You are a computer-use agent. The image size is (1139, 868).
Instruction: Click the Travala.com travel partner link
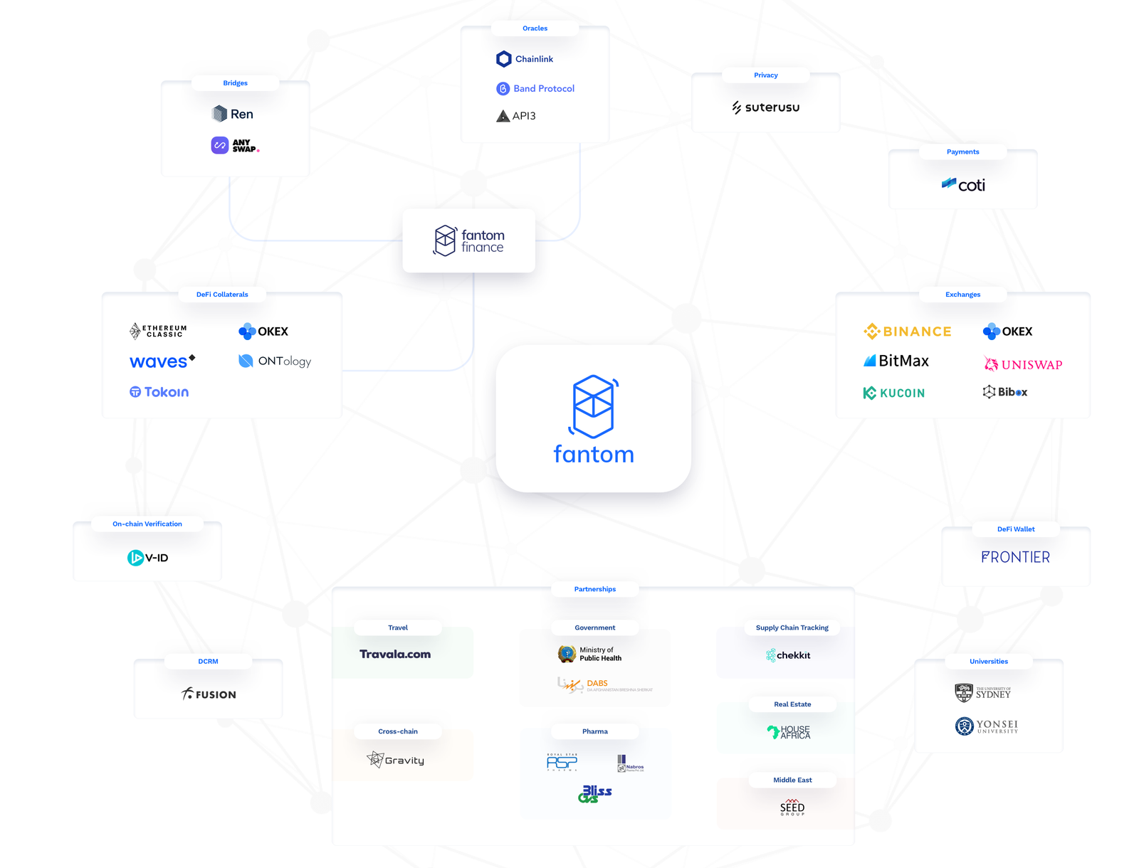[396, 654]
